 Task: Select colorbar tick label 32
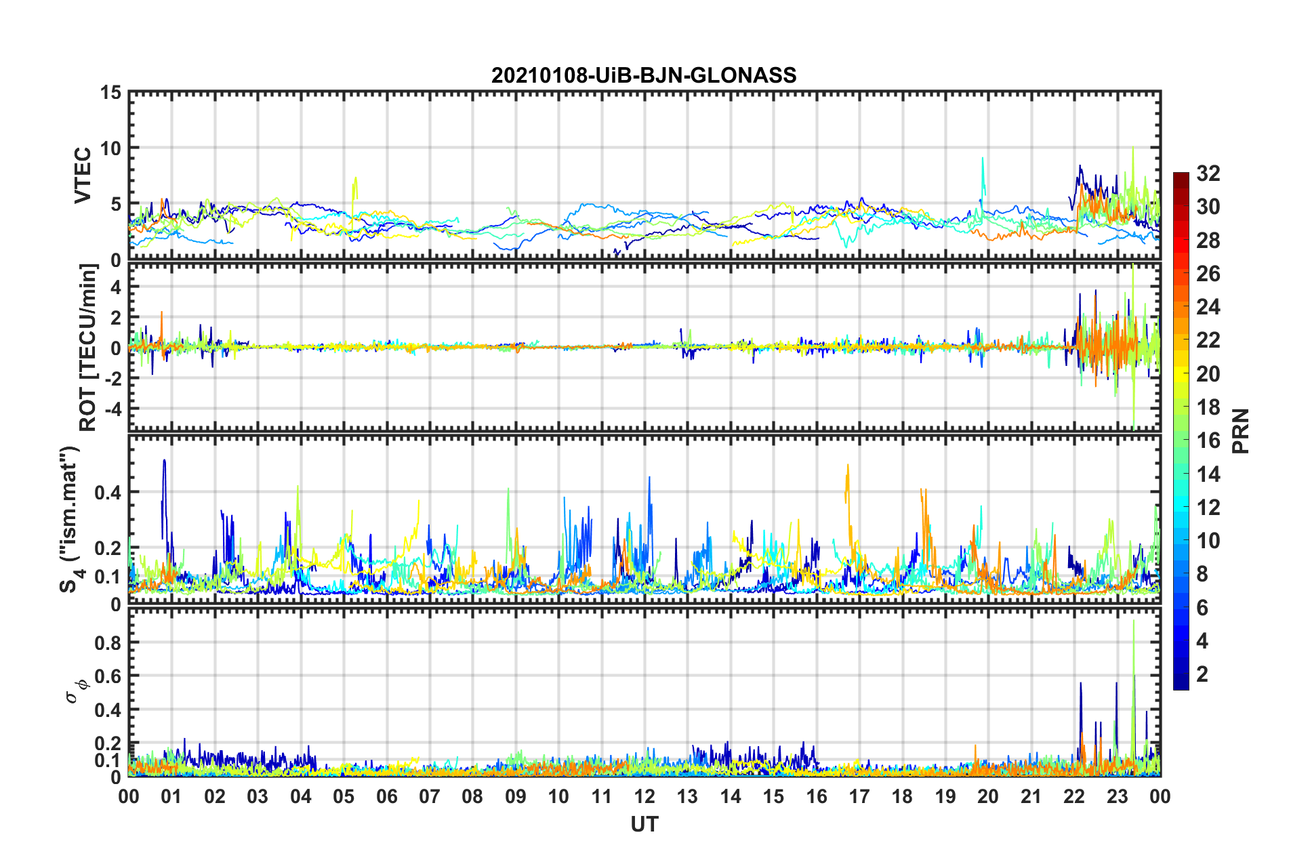pyautogui.click(x=1208, y=173)
